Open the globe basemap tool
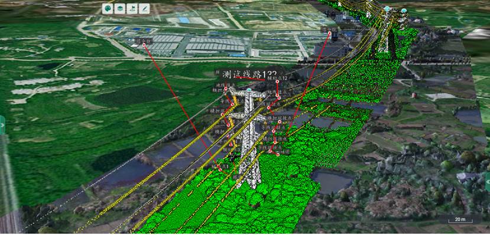 (108, 9)
